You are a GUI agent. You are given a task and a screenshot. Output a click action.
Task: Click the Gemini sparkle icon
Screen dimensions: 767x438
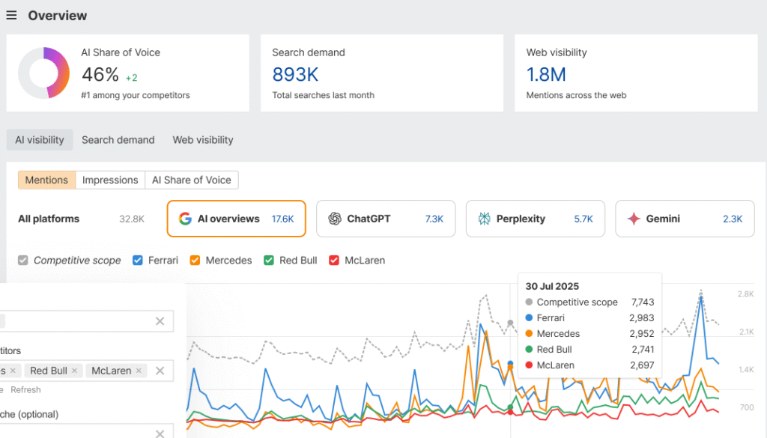634,219
